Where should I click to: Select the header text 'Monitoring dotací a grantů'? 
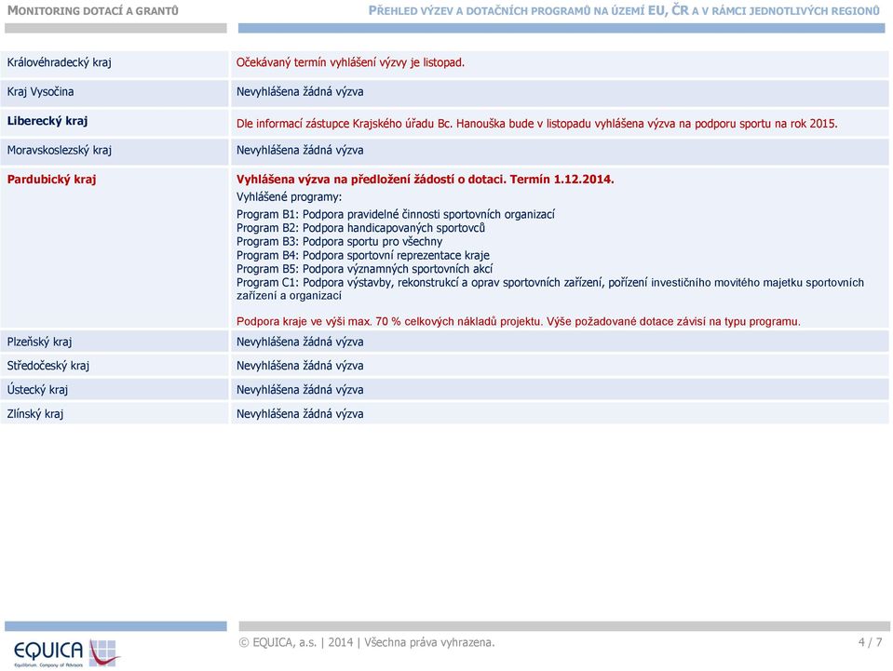point(93,11)
